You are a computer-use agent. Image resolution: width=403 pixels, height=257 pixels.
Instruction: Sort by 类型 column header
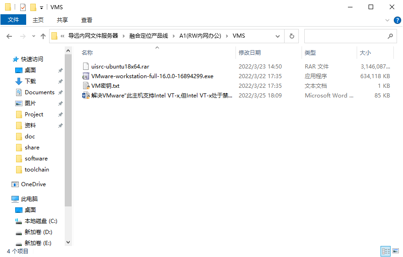pos(310,53)
